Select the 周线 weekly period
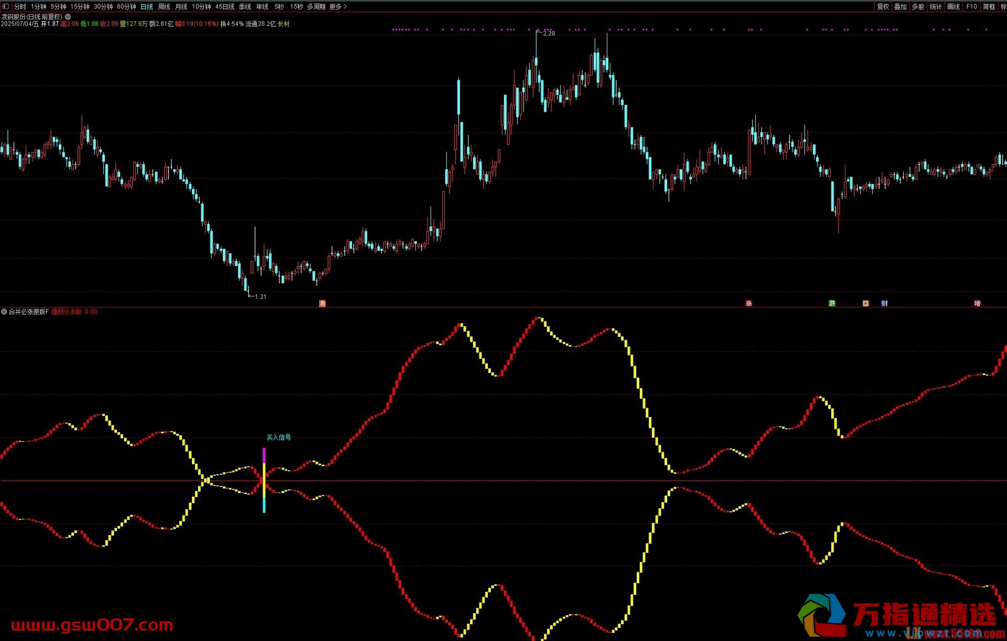This screenshot has width=1007, height=641. point(164,7)
